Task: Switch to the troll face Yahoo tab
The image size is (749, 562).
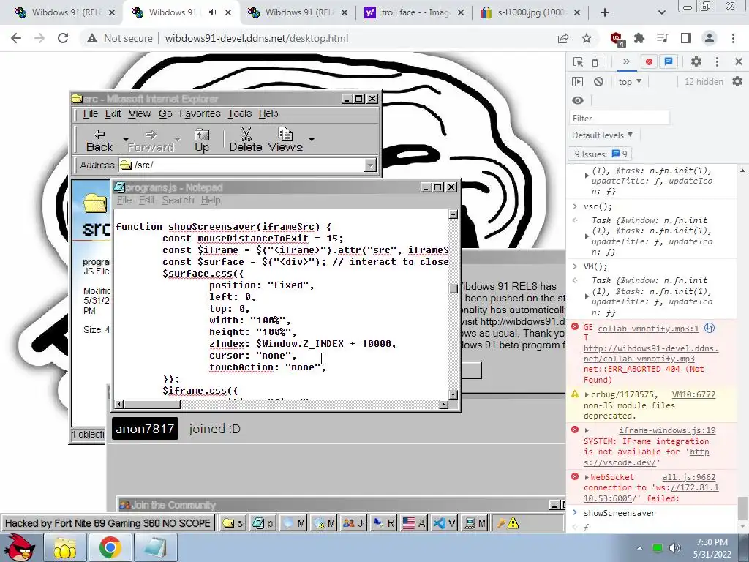Action: [x=414, y=12]
